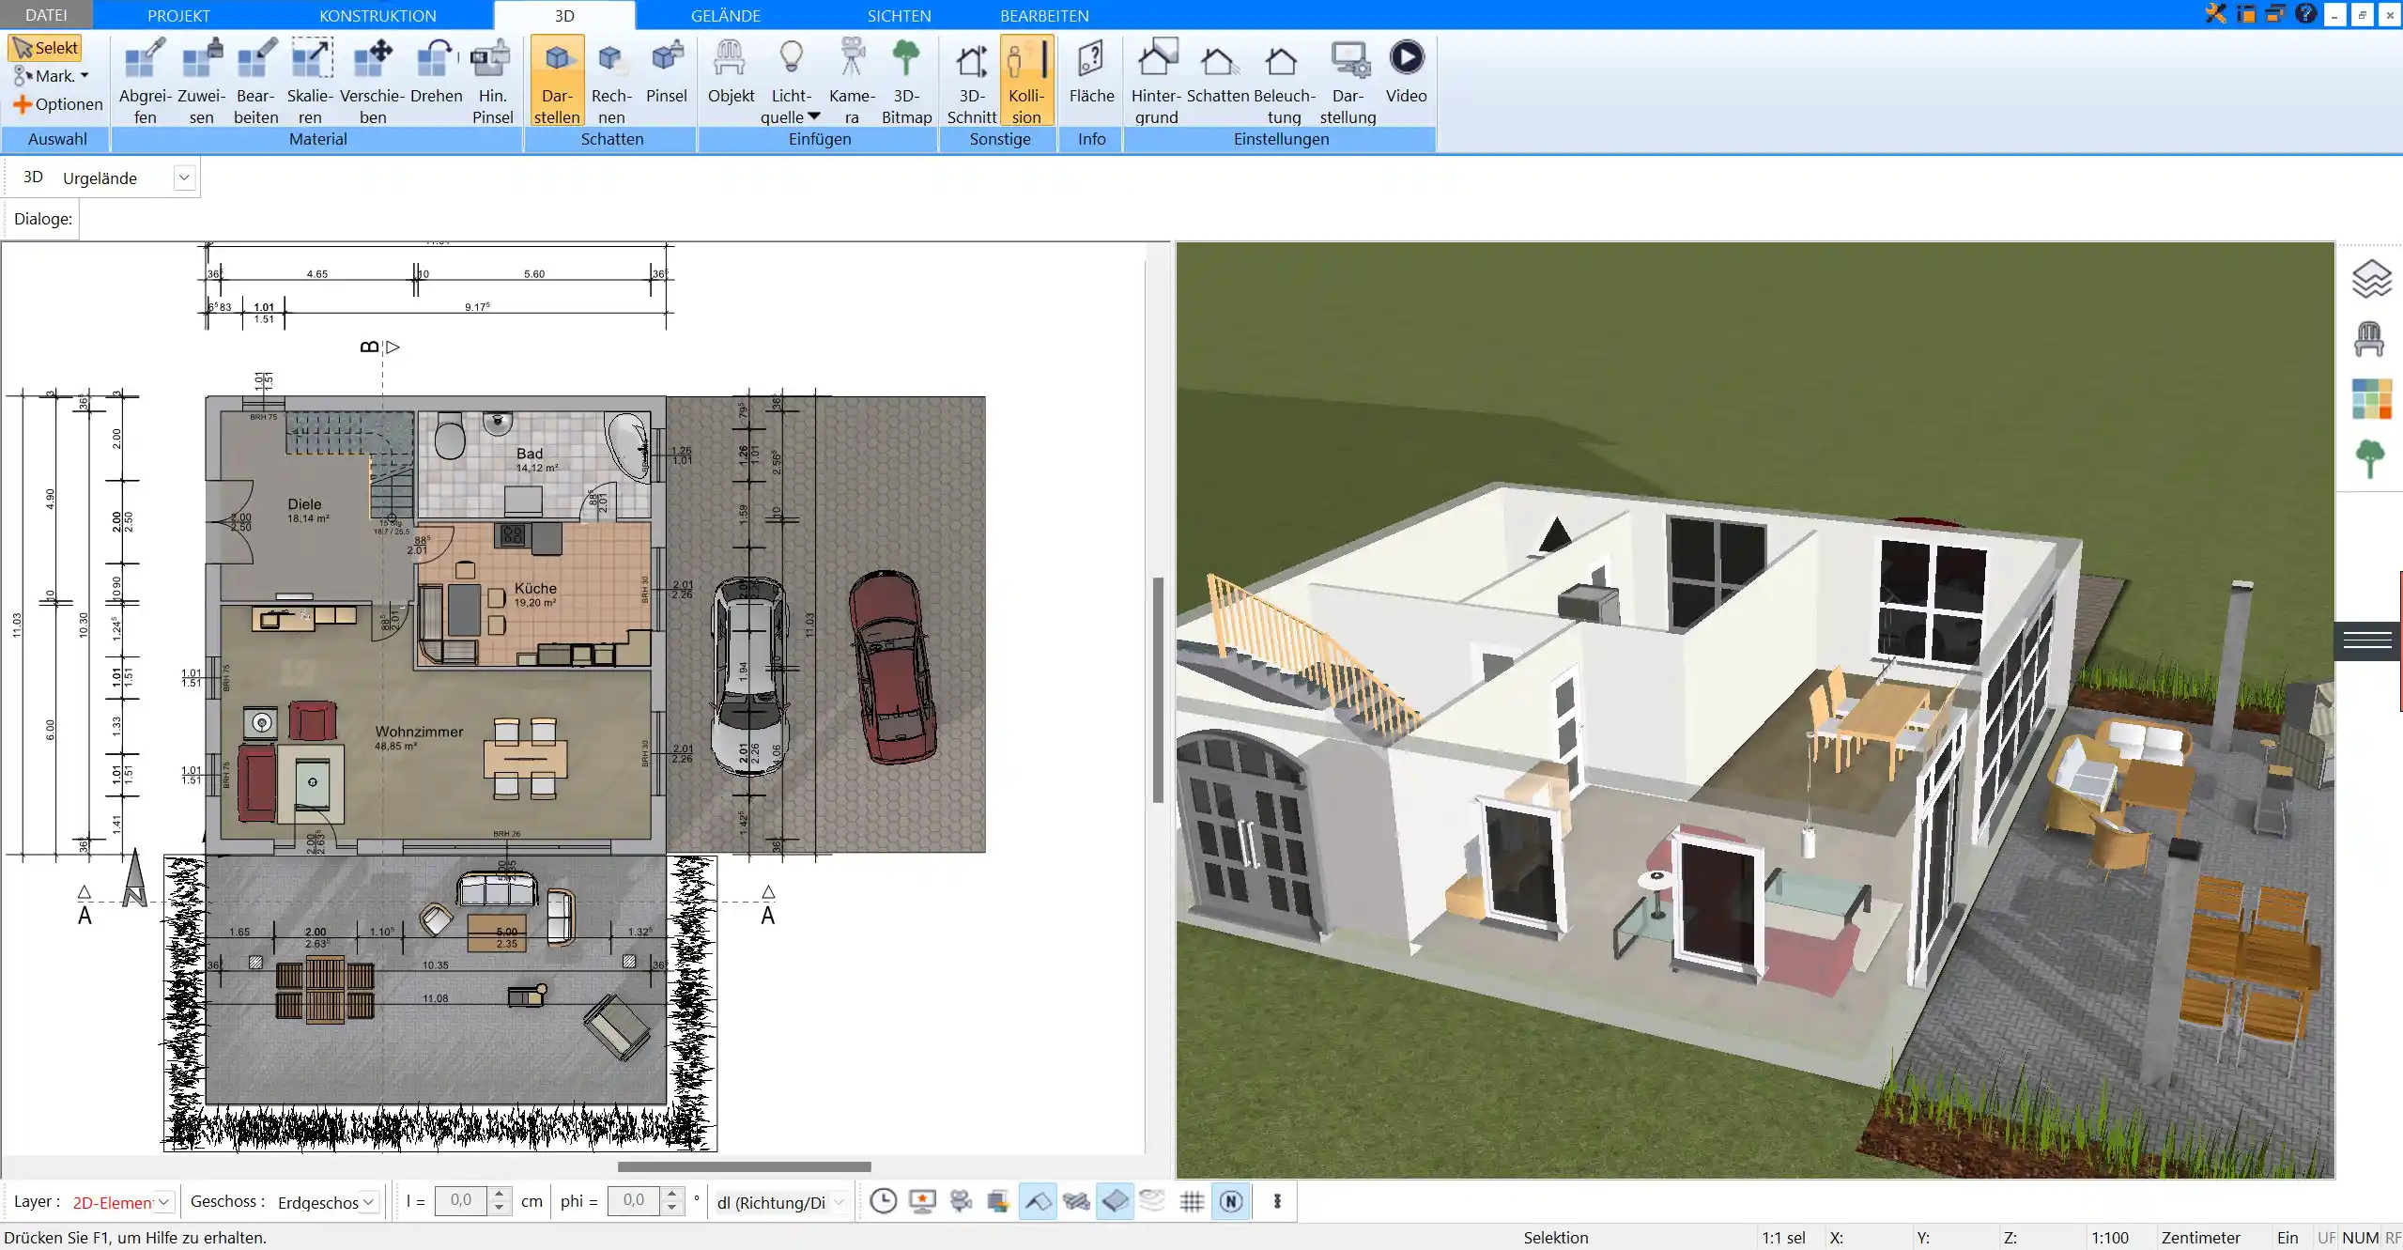Toggle the terrain contour icon in bottom toolbar
This screenshot has width=2403, height=1250.
tap(1152, 1201)
